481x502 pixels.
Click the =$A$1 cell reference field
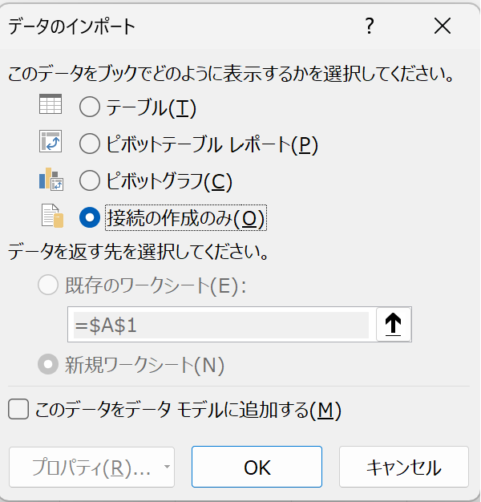click(x=221, y=326)
